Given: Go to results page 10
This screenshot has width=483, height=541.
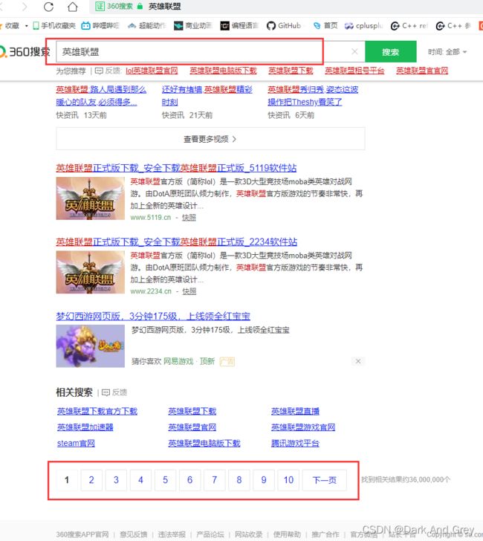Looking at the screenshot, I should click(288, 480).
